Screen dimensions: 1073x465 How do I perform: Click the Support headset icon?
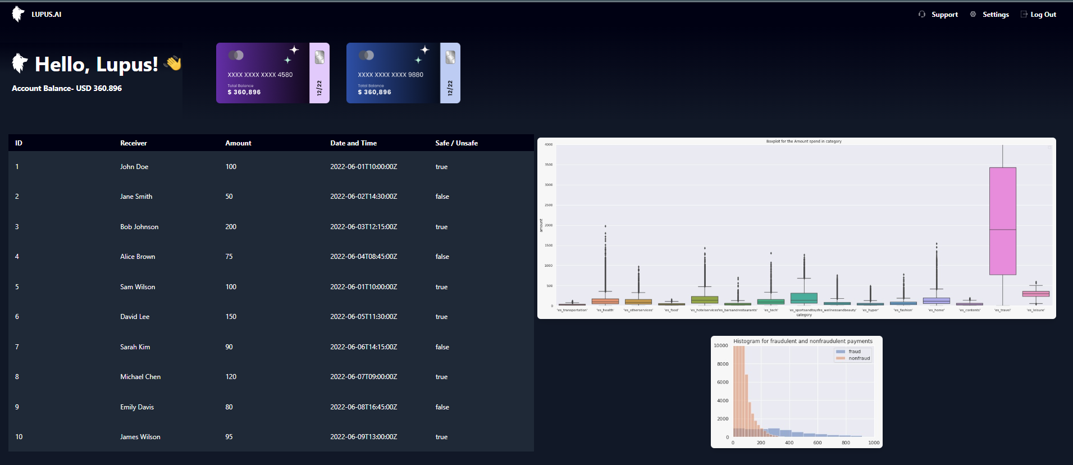(x=922, y=14)
